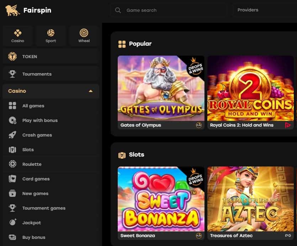Click the TOKEN coin icon
Screen dimensions: 297x246
[x=12, y=57]
